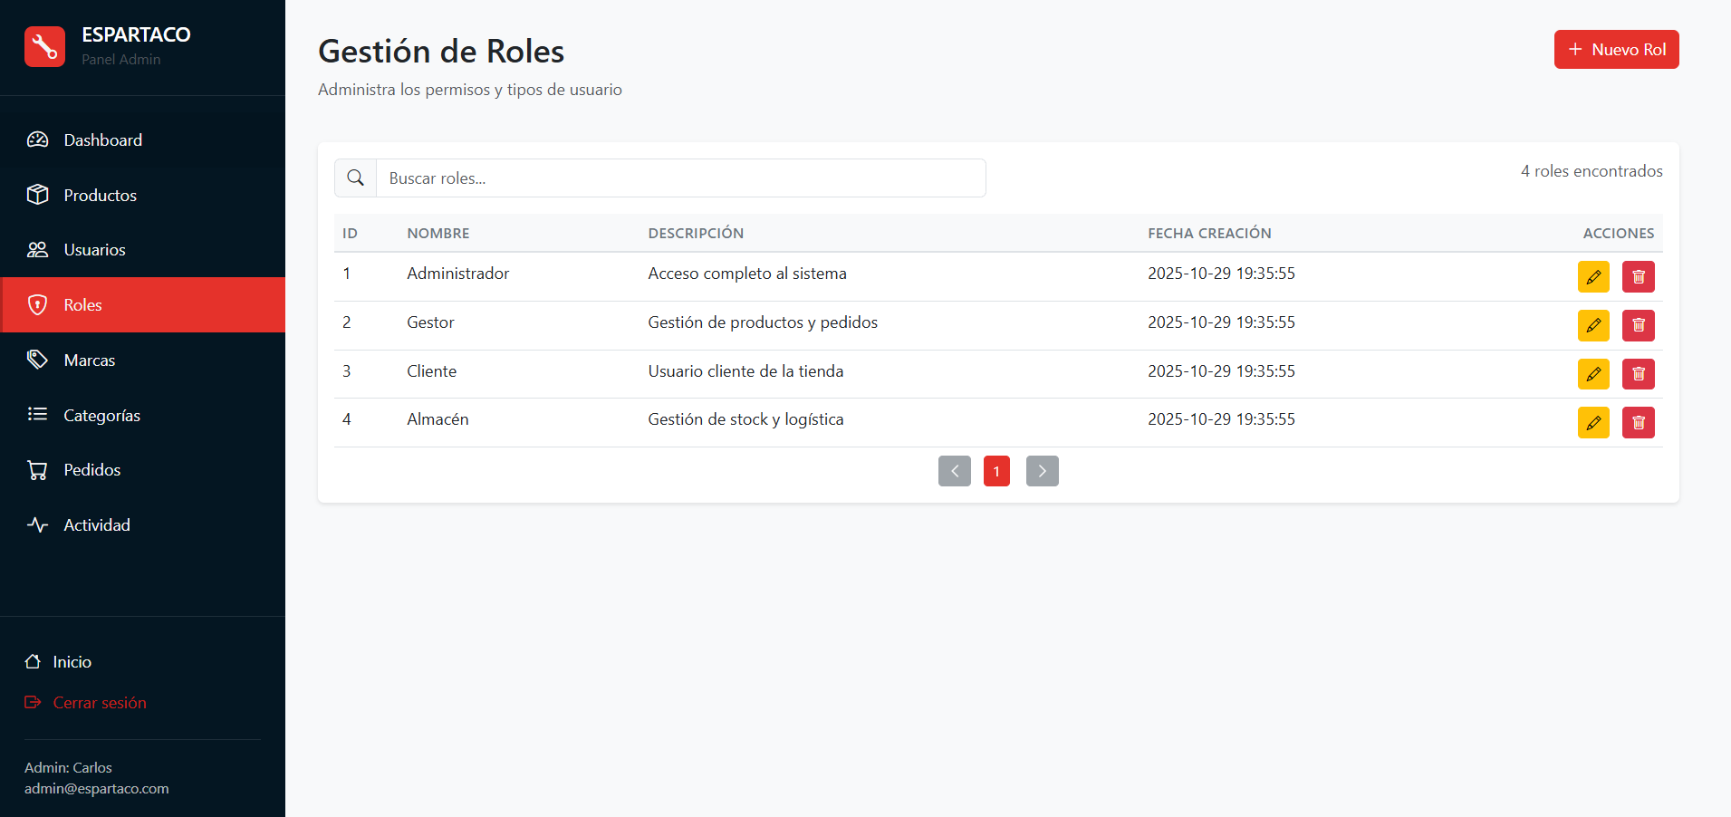Delete the Almacén role with trash icon
This screenshot has width=1731, height=817.
click(1639, 423)
